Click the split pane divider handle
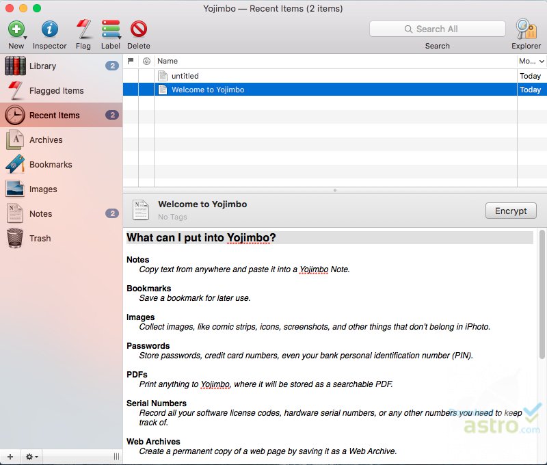 pos(335,190)
